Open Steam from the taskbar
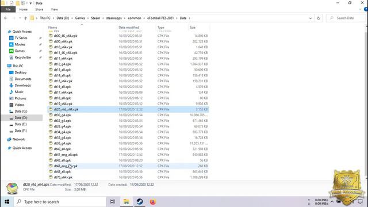The width and height of the screenshot is (368, 207). [140, 202]
